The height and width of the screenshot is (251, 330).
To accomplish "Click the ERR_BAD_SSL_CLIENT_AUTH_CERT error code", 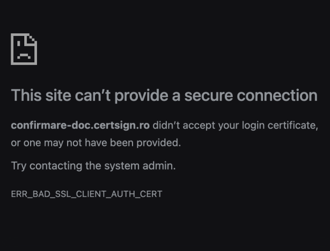I will (x=87, y=194).
